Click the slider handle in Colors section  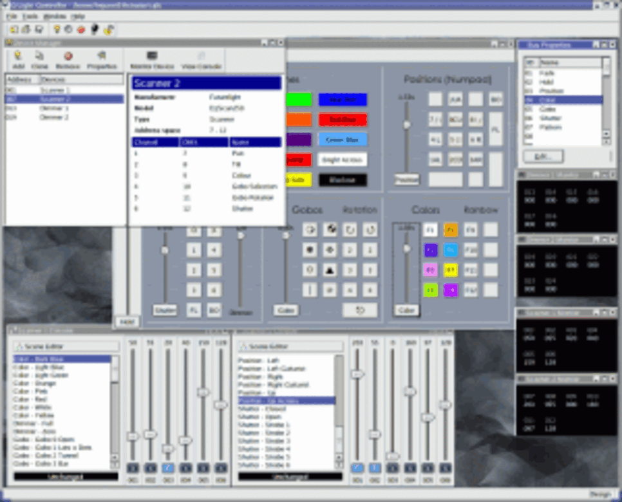(406, 249)
